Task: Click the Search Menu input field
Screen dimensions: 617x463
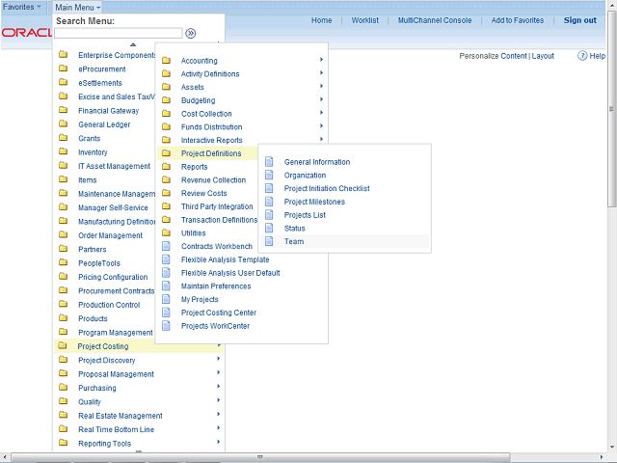Action: (x=118, y=33)
